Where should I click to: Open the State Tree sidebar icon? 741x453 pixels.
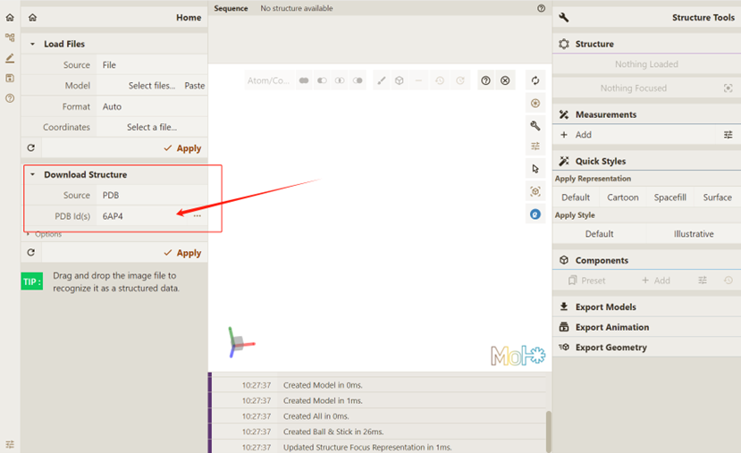click(10, 38)
